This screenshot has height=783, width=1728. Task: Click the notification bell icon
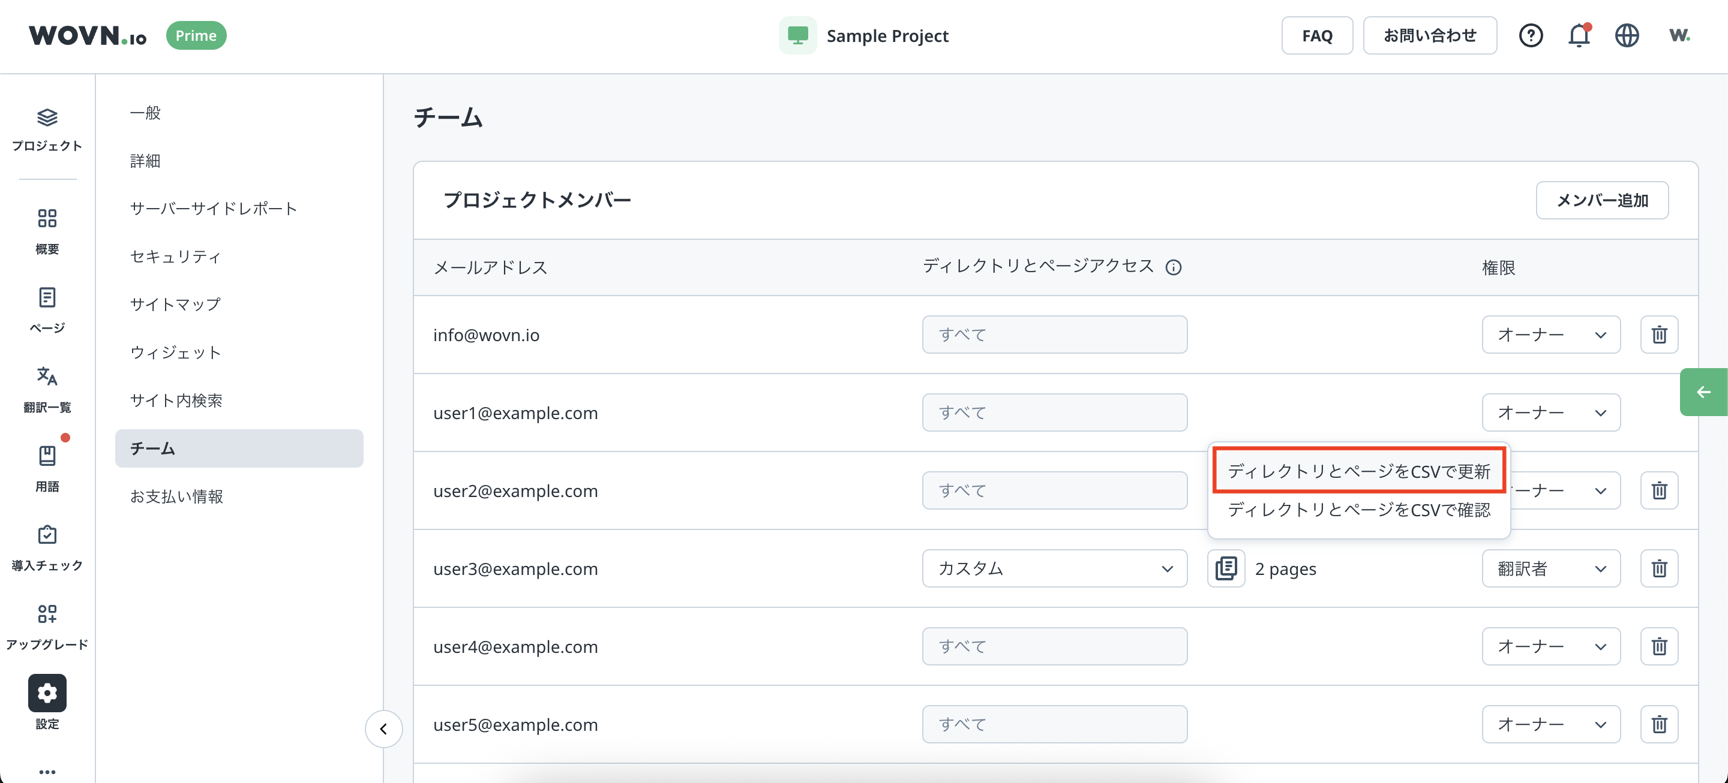pos(1579,35)
